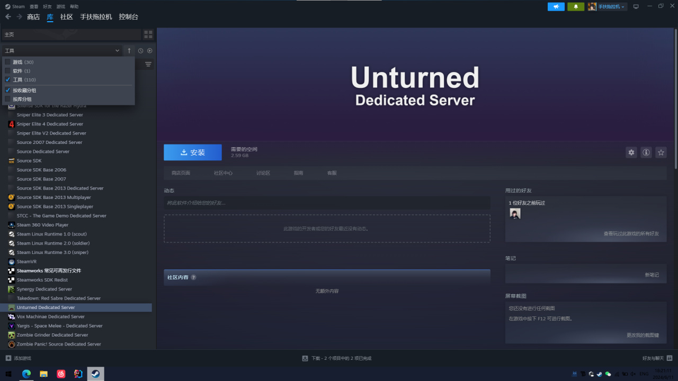Go forward with the right arrow
Screen dimensions: 678x381
[19, 17]
